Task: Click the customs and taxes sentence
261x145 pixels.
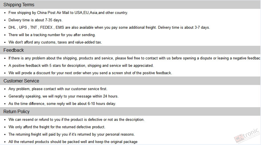Action: [x=55, y=42]
